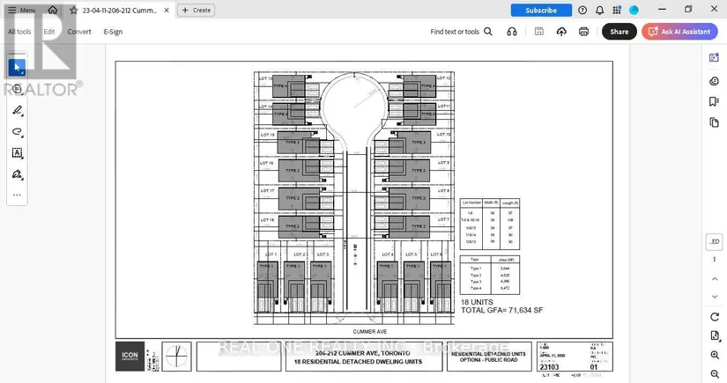Expand more tools via three dots

pos(17,195)
